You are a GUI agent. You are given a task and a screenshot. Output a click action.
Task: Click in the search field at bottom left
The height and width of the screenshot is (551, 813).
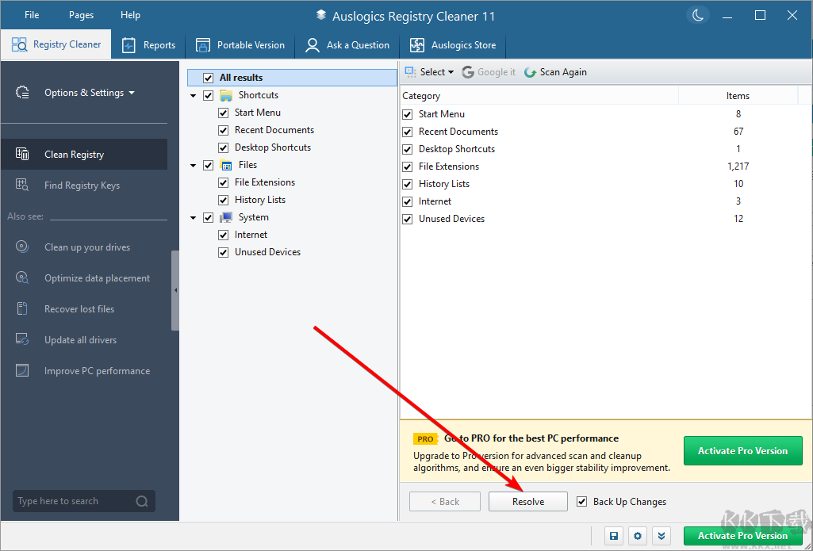click(x=71, y=500)
